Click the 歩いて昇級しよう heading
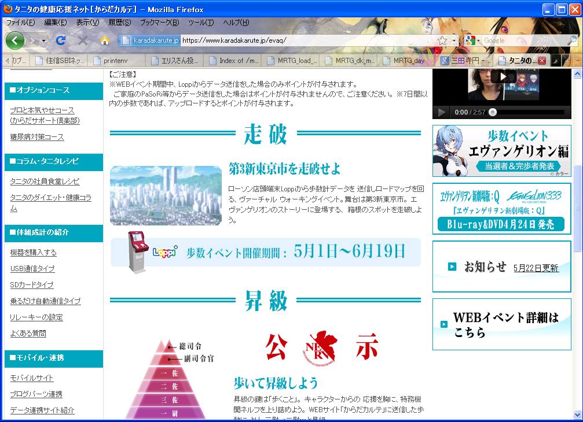583x422 pixels. [x=276, y=383]
